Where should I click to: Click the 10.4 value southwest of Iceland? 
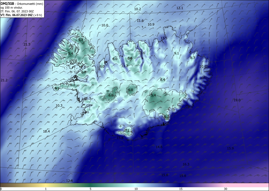(46, 131)
